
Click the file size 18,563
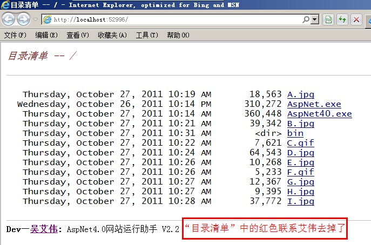pos(266,94)
